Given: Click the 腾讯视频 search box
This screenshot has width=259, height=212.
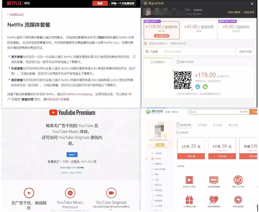Looking at the screenshot, I should (x=219, y=112).
